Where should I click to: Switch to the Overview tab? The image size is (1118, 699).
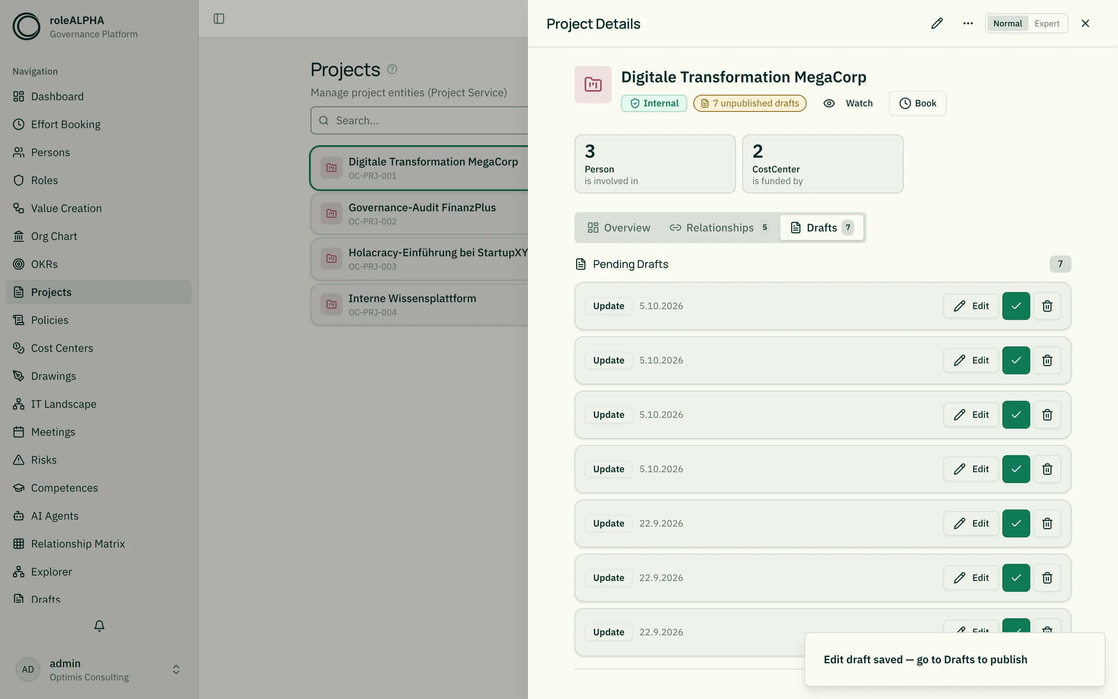(618, 228)
